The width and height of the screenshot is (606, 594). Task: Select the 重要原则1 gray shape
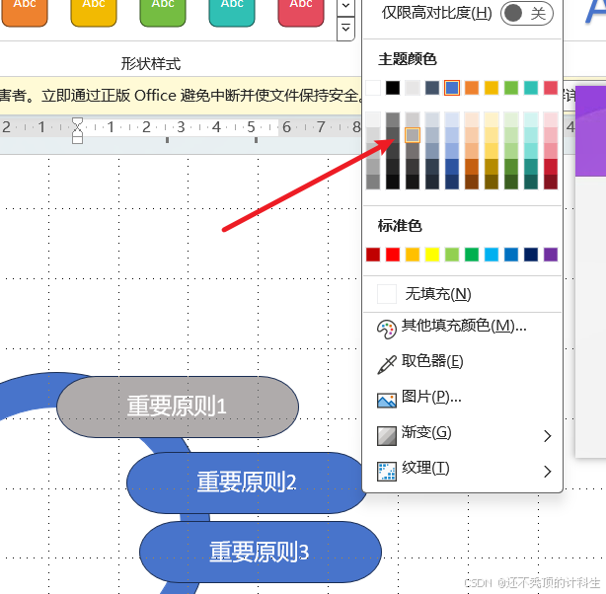click(178, 407)
